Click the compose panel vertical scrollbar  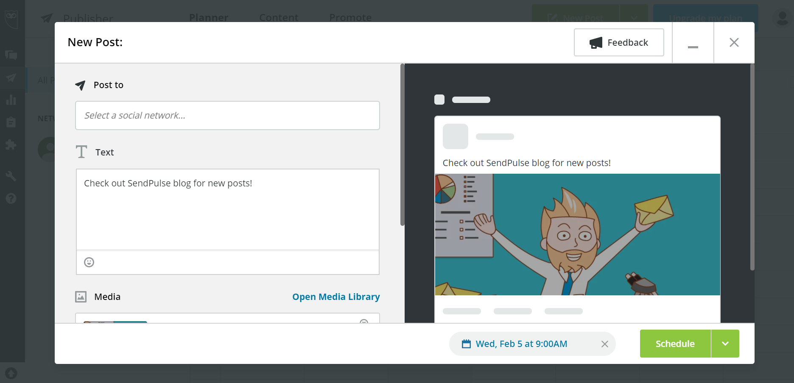click(x=402, y=145)
